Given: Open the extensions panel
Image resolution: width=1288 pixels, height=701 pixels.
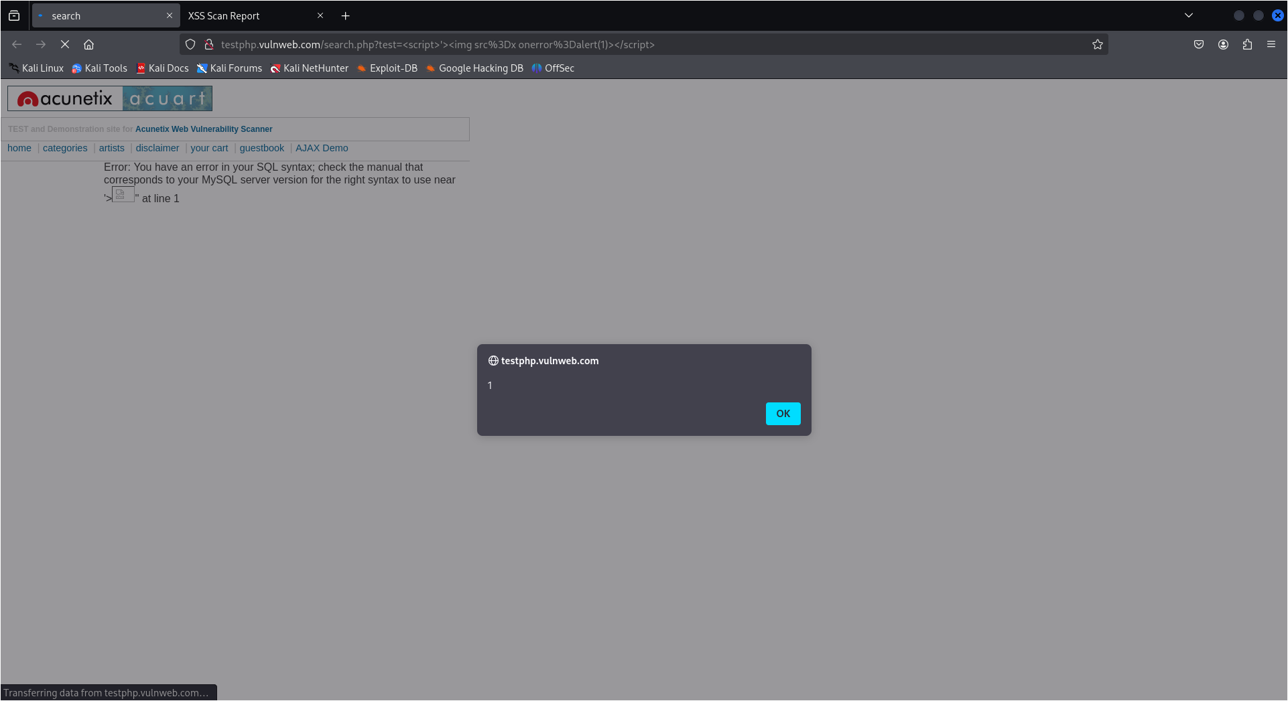Looking at the screenshot, I should (1247, 44).
